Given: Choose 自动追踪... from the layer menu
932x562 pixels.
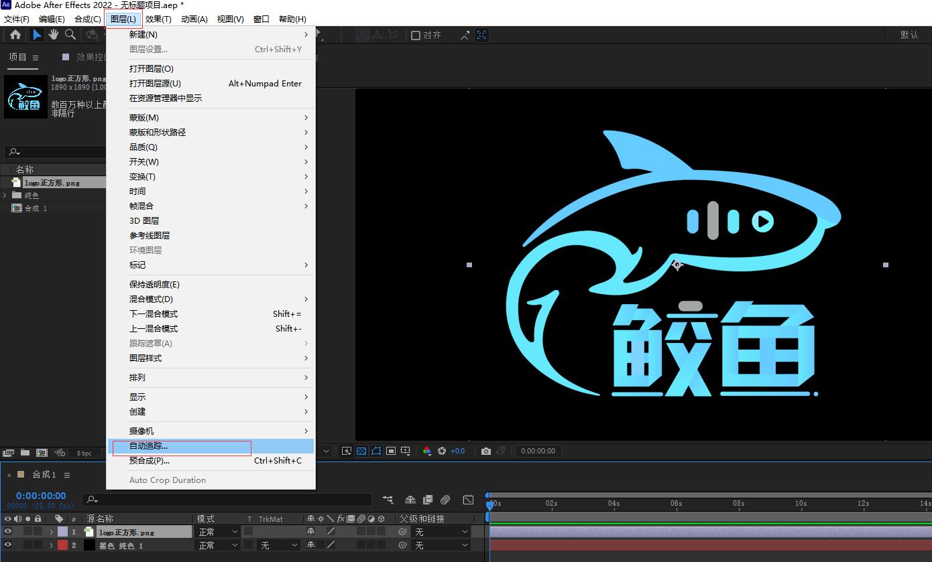Looking at the screenshot, I should [x=211, y=446].
